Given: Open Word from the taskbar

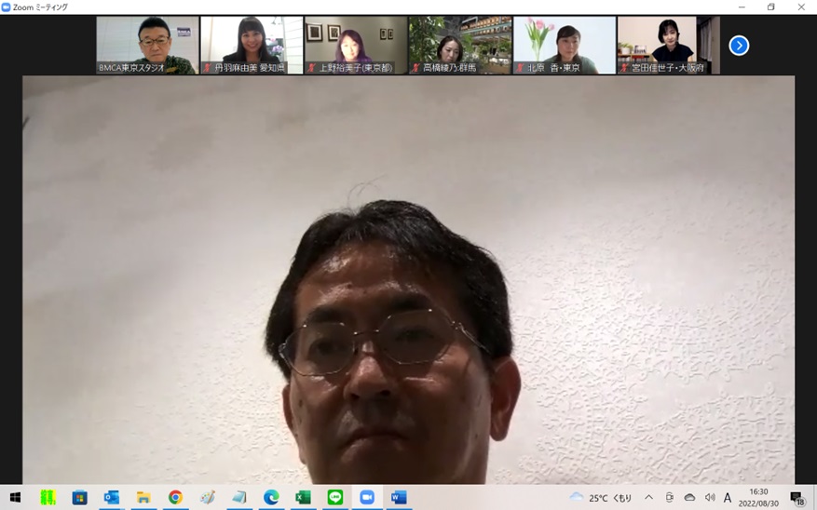Looking at the screenshot, I should coord(399,498).
